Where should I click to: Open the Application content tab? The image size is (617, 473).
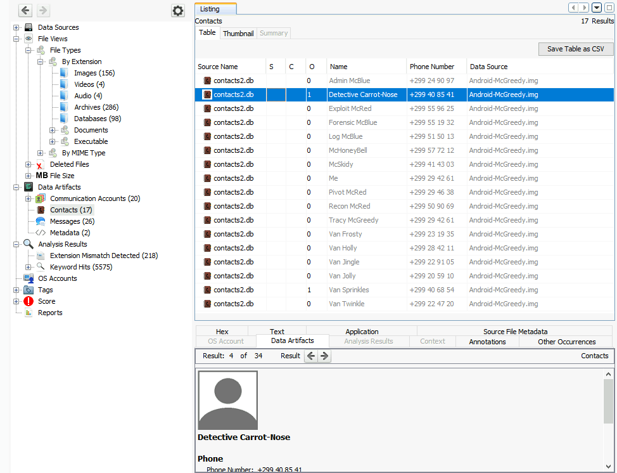coord(362,332)
